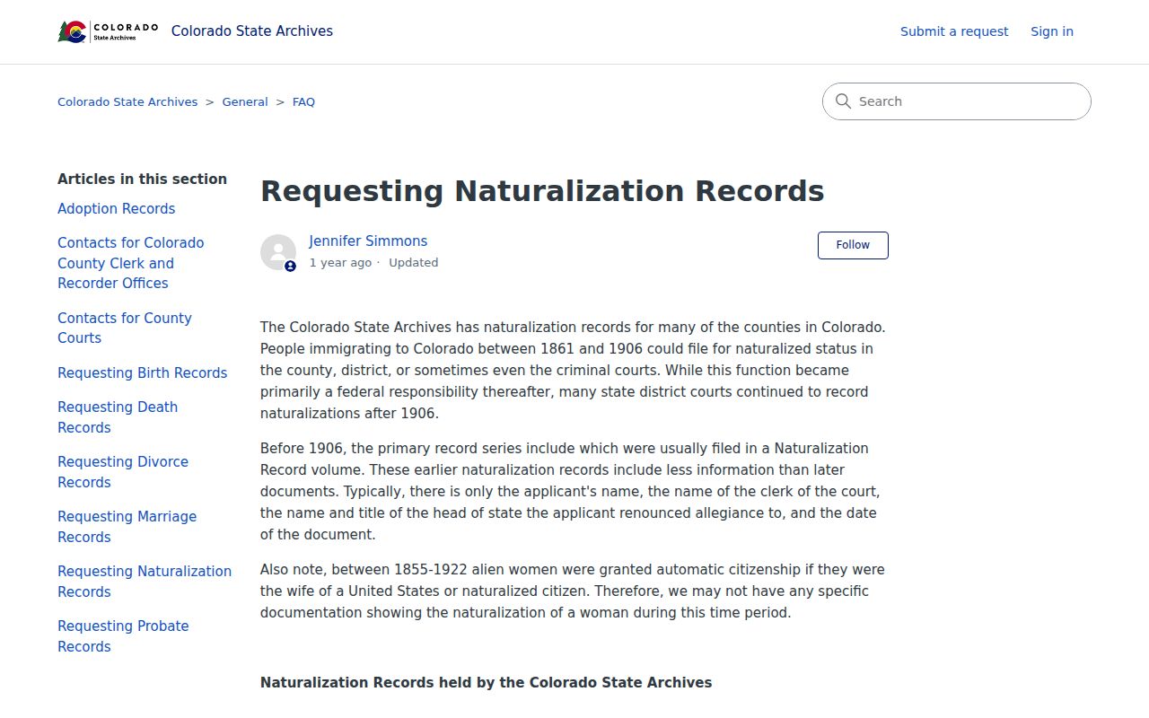Open the Requesting Birth Records article
This screenshot has width=1149, height=718.
pos(143,372)
